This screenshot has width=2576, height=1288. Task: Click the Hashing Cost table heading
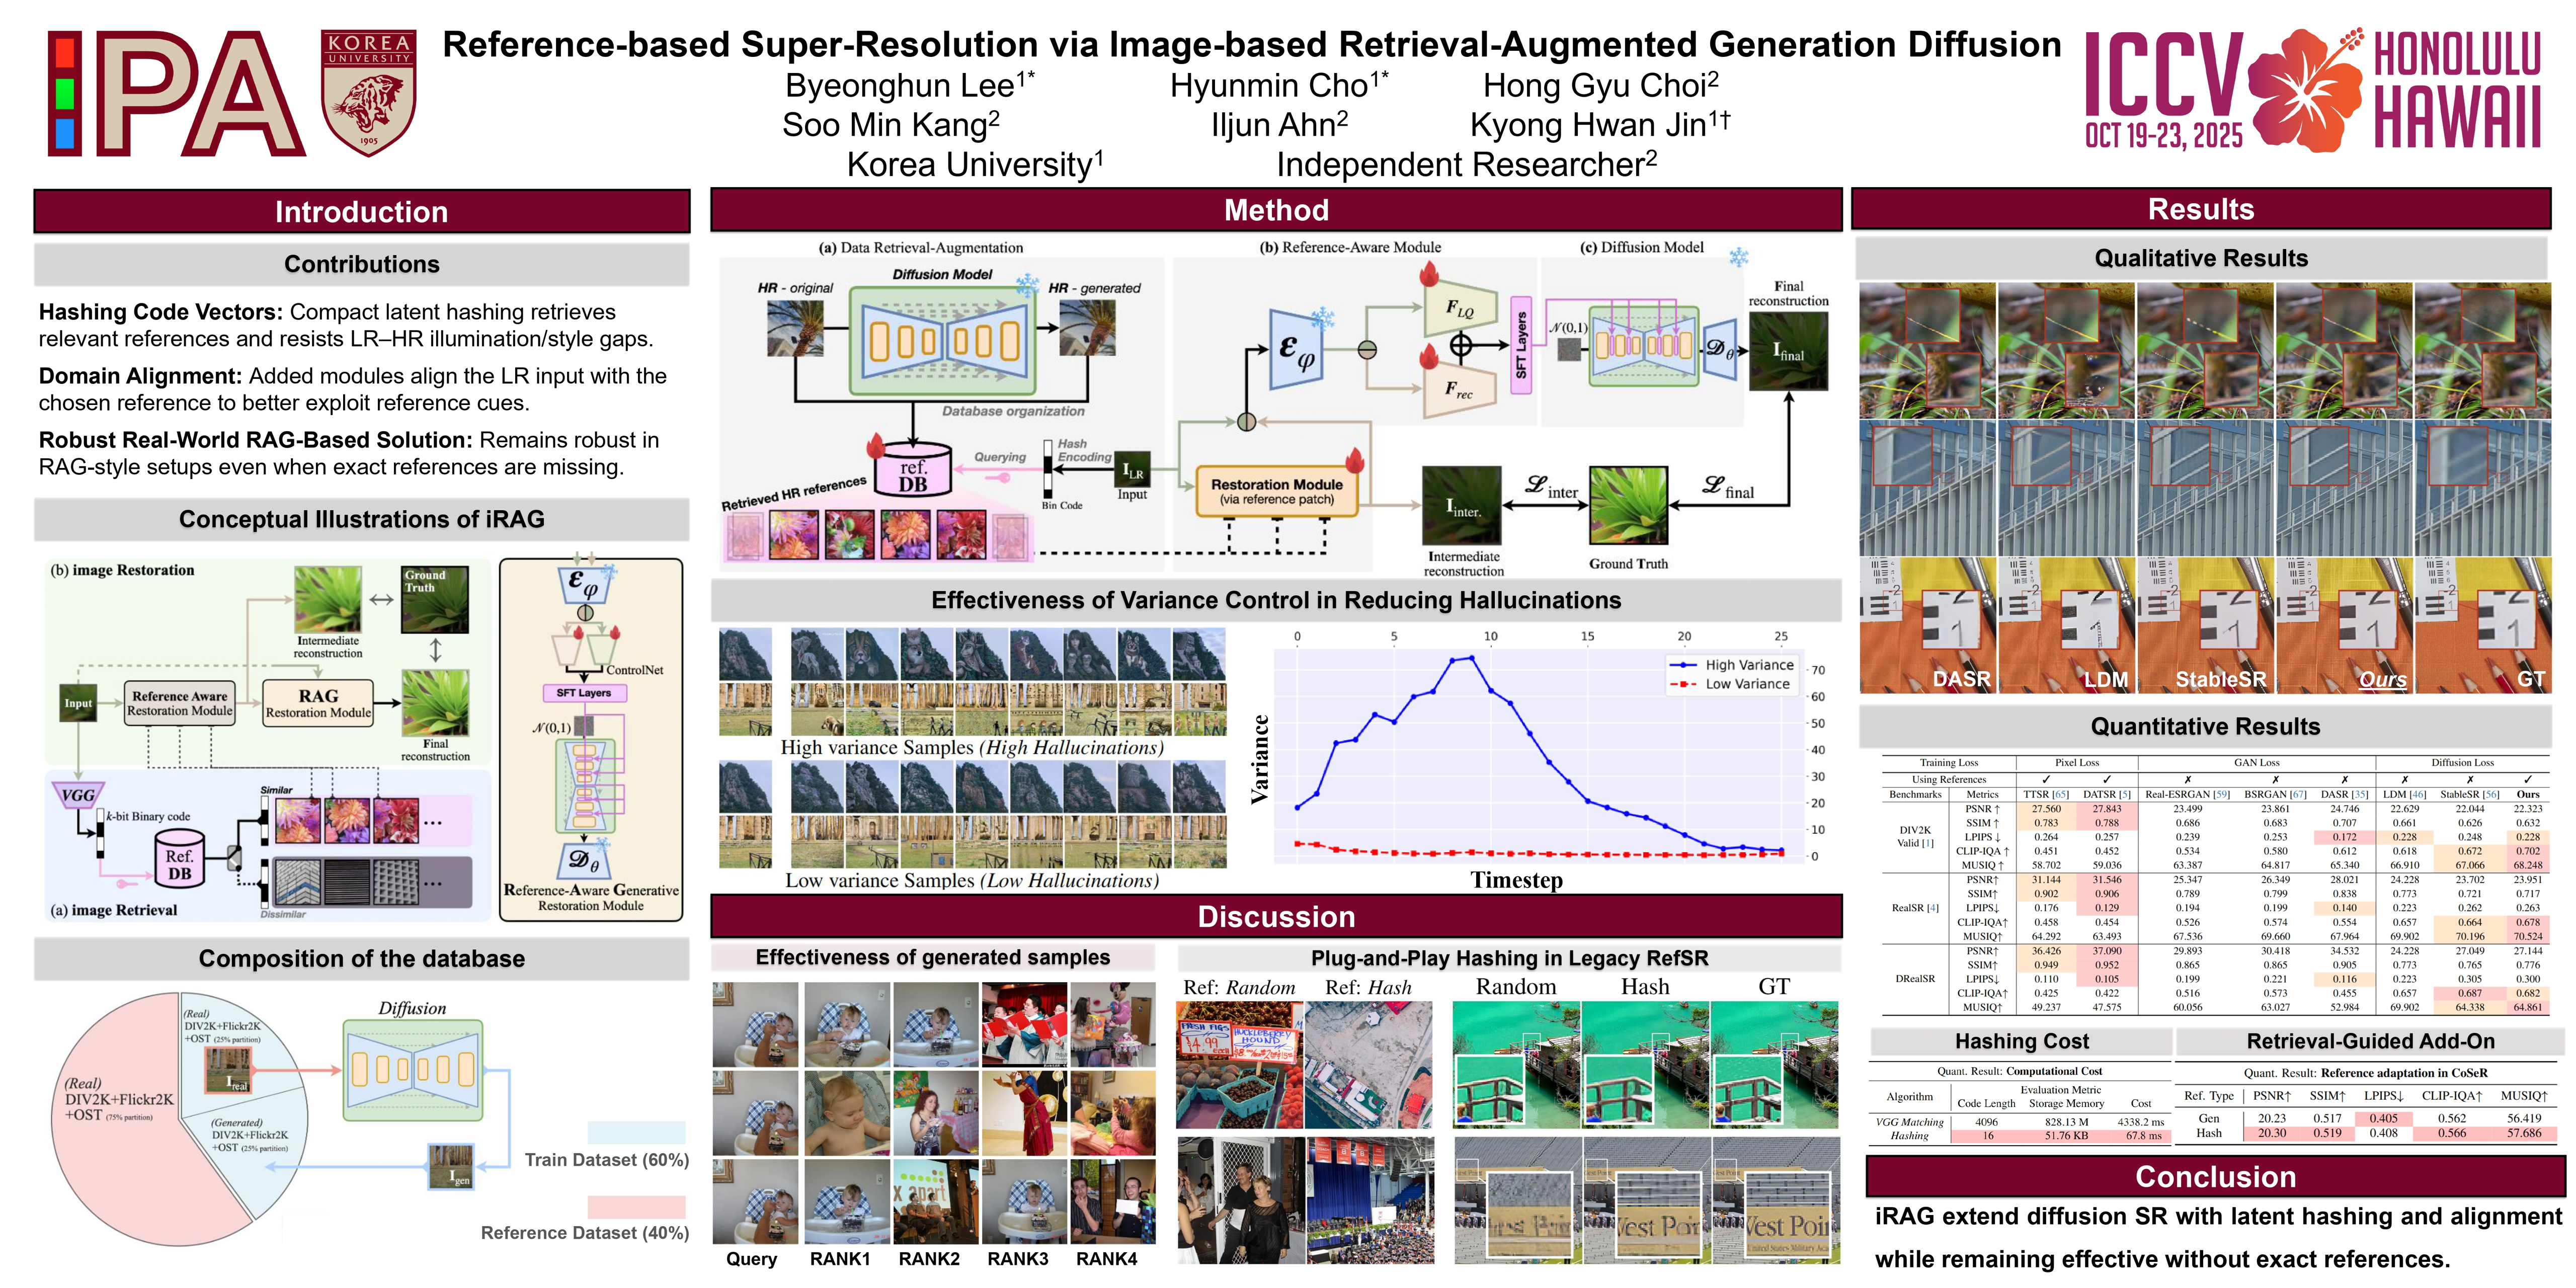2021,1042
